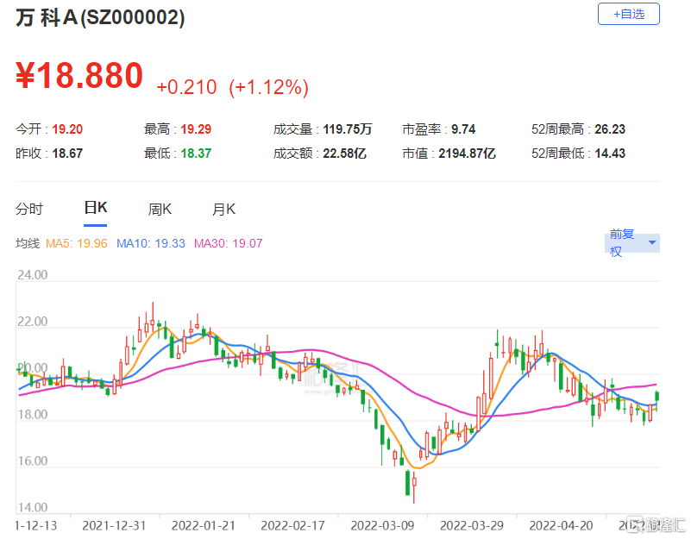Click the +1.12% percent change figure
The width and height of the screenshot is (691, 539).
pyautogui.click(x=268, y=87)
